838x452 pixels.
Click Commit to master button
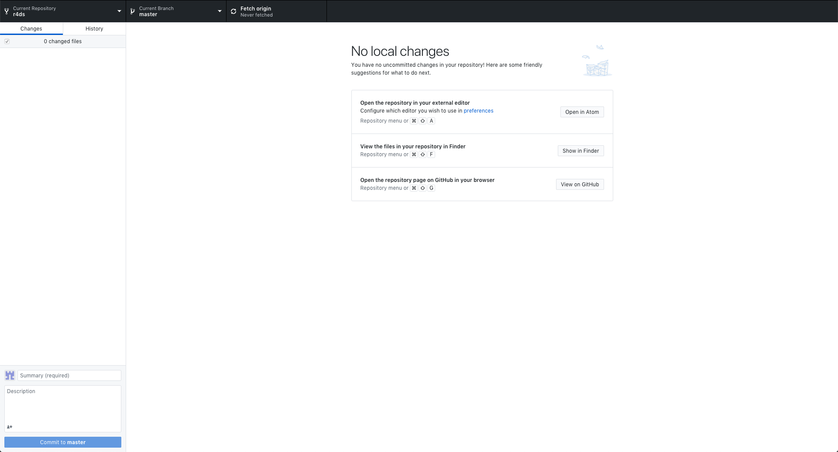[x=63, y=442]
